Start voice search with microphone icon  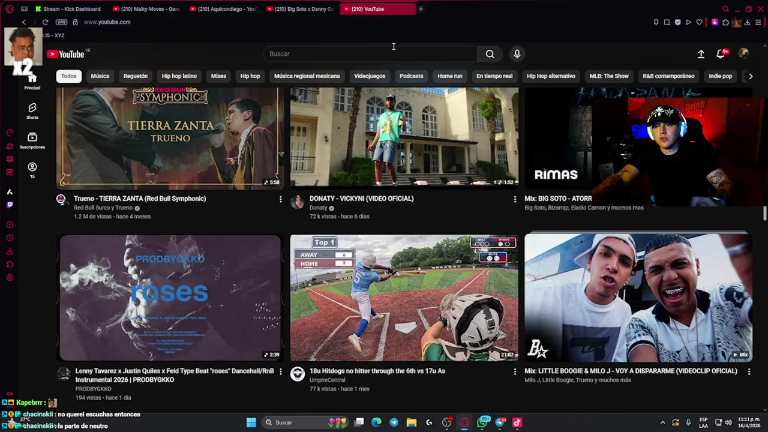pos(517,54)
